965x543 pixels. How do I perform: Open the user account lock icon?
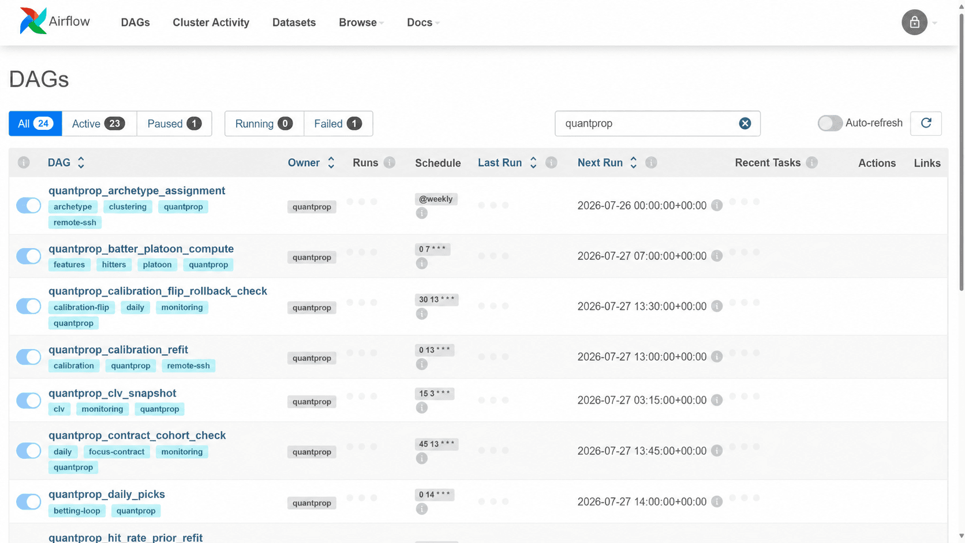[x=914, y=23]
